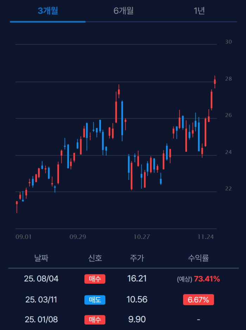This screenshot has width=246, height=330.
Task: Select the 25. 03/11 date cell
Action: [41, 300]
